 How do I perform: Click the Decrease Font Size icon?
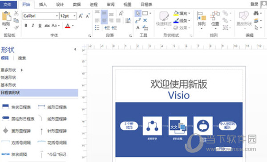pyautogui.click(x=88, y=16)
